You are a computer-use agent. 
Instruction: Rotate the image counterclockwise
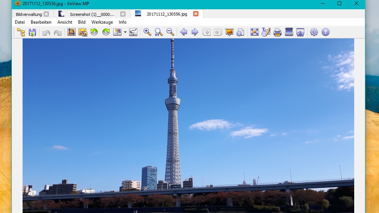pos(94,32)
